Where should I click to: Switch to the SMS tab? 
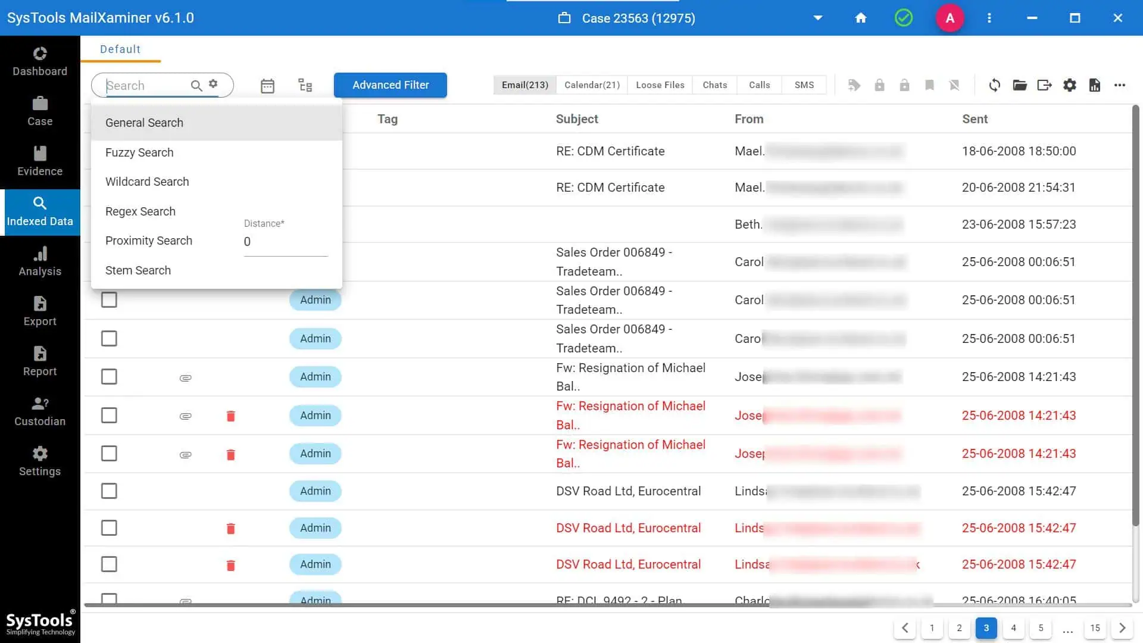coord(804,85)
